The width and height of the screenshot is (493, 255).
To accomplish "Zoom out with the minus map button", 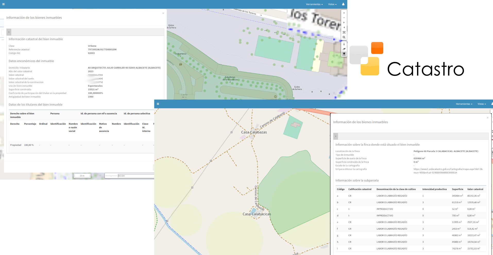I will tap(344, 18).
